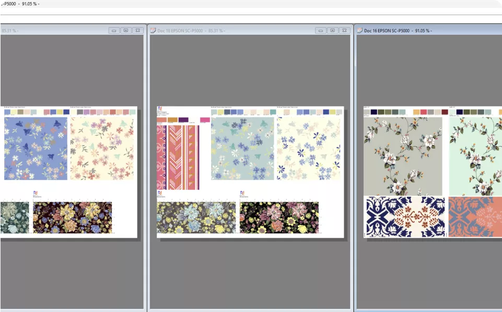Select the blue floral butterfly pattern tile
This screenshot has height=312, width=502.
[x=36, y=149]
